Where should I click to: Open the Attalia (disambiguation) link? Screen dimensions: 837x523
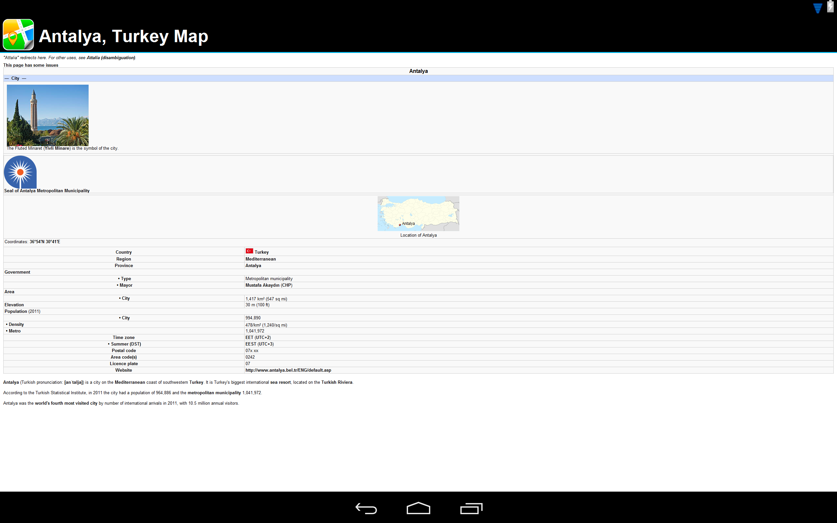[x=111, y=58]
